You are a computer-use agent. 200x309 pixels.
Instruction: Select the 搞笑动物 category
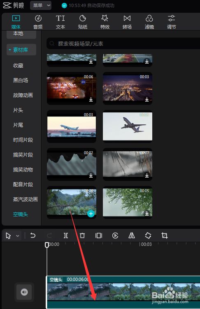23,169
